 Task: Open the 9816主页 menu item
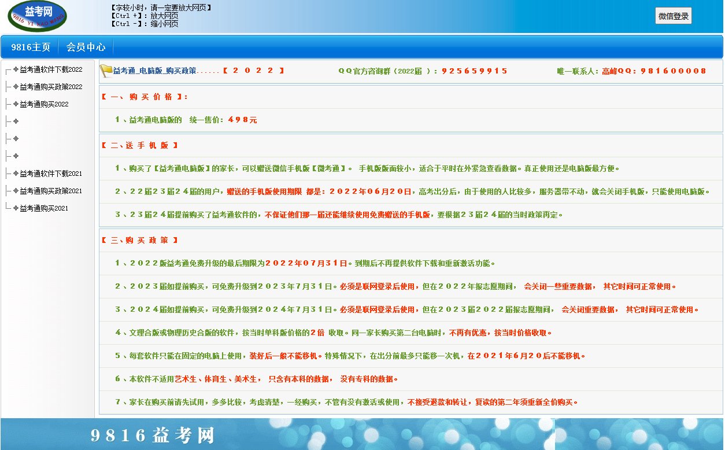[x=30, y=47]
